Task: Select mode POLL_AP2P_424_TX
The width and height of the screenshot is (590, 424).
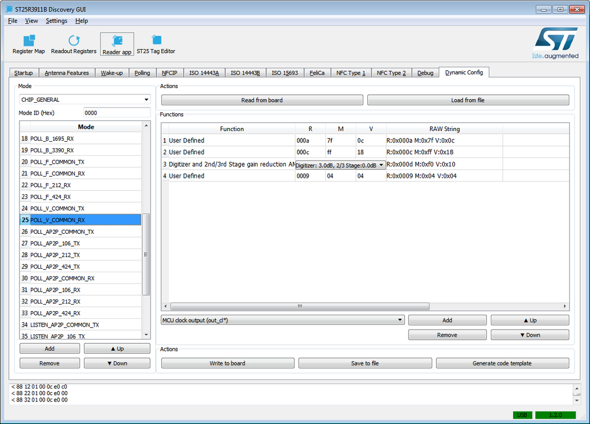Action: click(80, 267)
